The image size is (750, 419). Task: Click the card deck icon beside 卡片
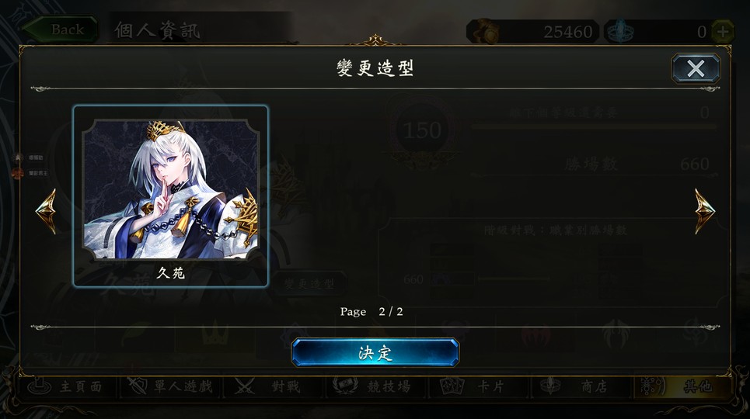(452, 386)
